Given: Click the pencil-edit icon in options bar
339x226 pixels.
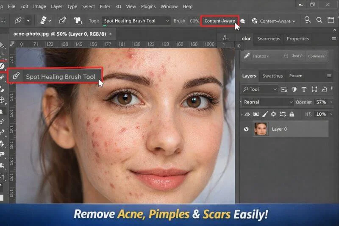Looking at the screenshot, I should click(x=62, y=21).
